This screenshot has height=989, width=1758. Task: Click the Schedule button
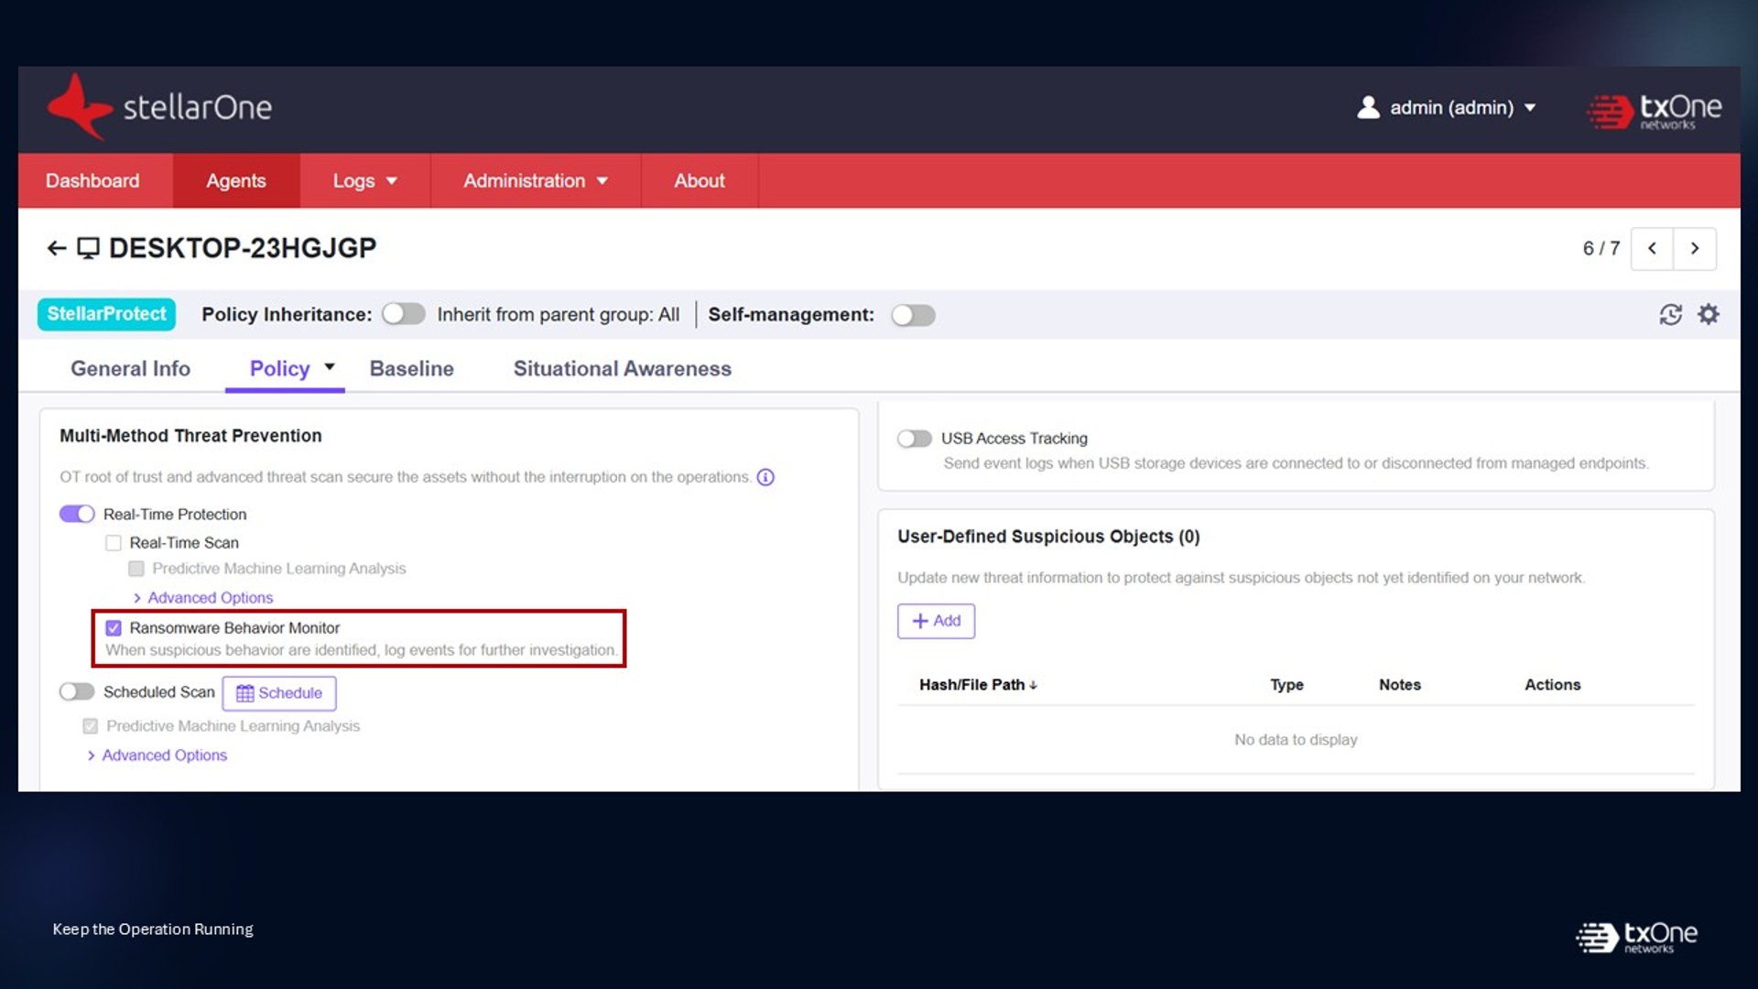(279, 693)
